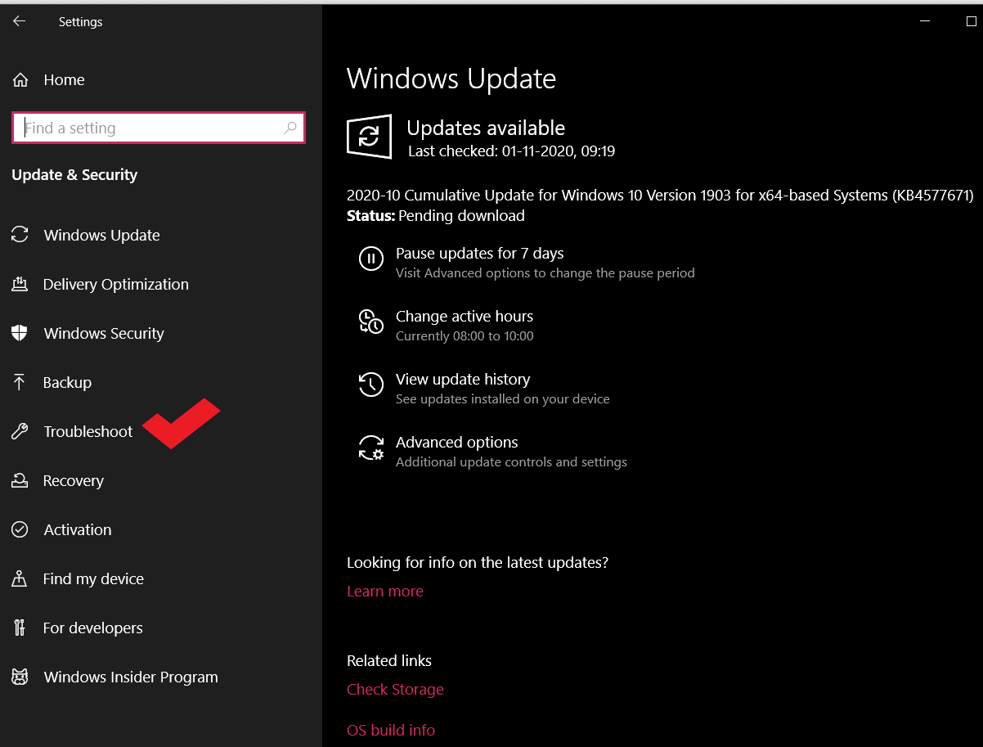Click the search magnifier icon
This screenshot has height=747, width=983.
(290, 128)
